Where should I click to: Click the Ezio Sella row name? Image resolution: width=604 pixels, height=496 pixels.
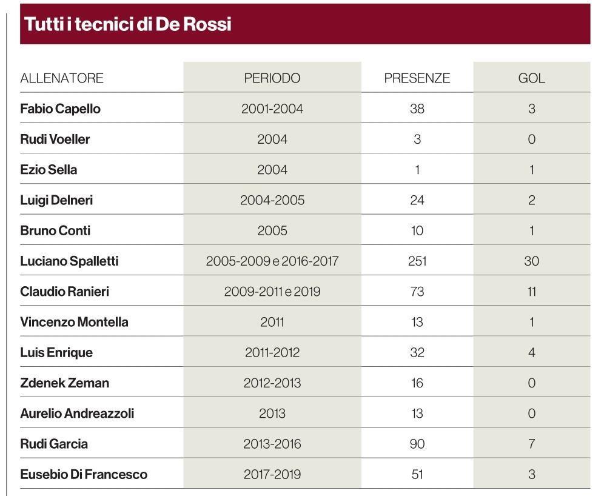[x=49, y=169]
